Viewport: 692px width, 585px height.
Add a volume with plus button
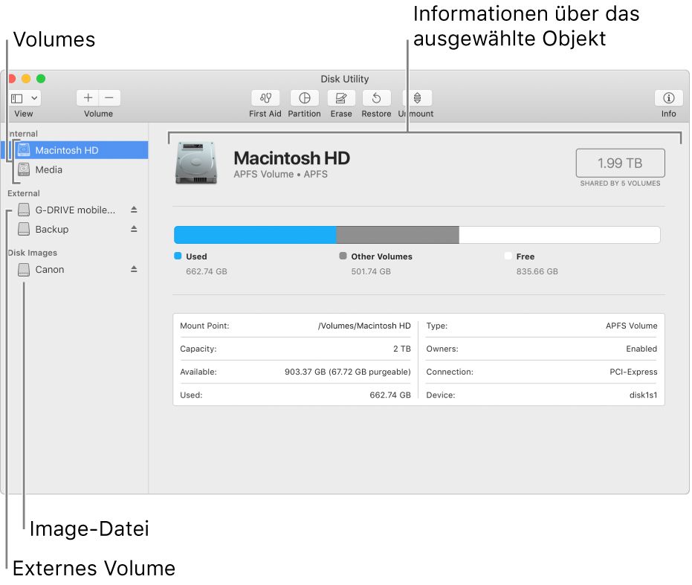click(x=88, y=98)
